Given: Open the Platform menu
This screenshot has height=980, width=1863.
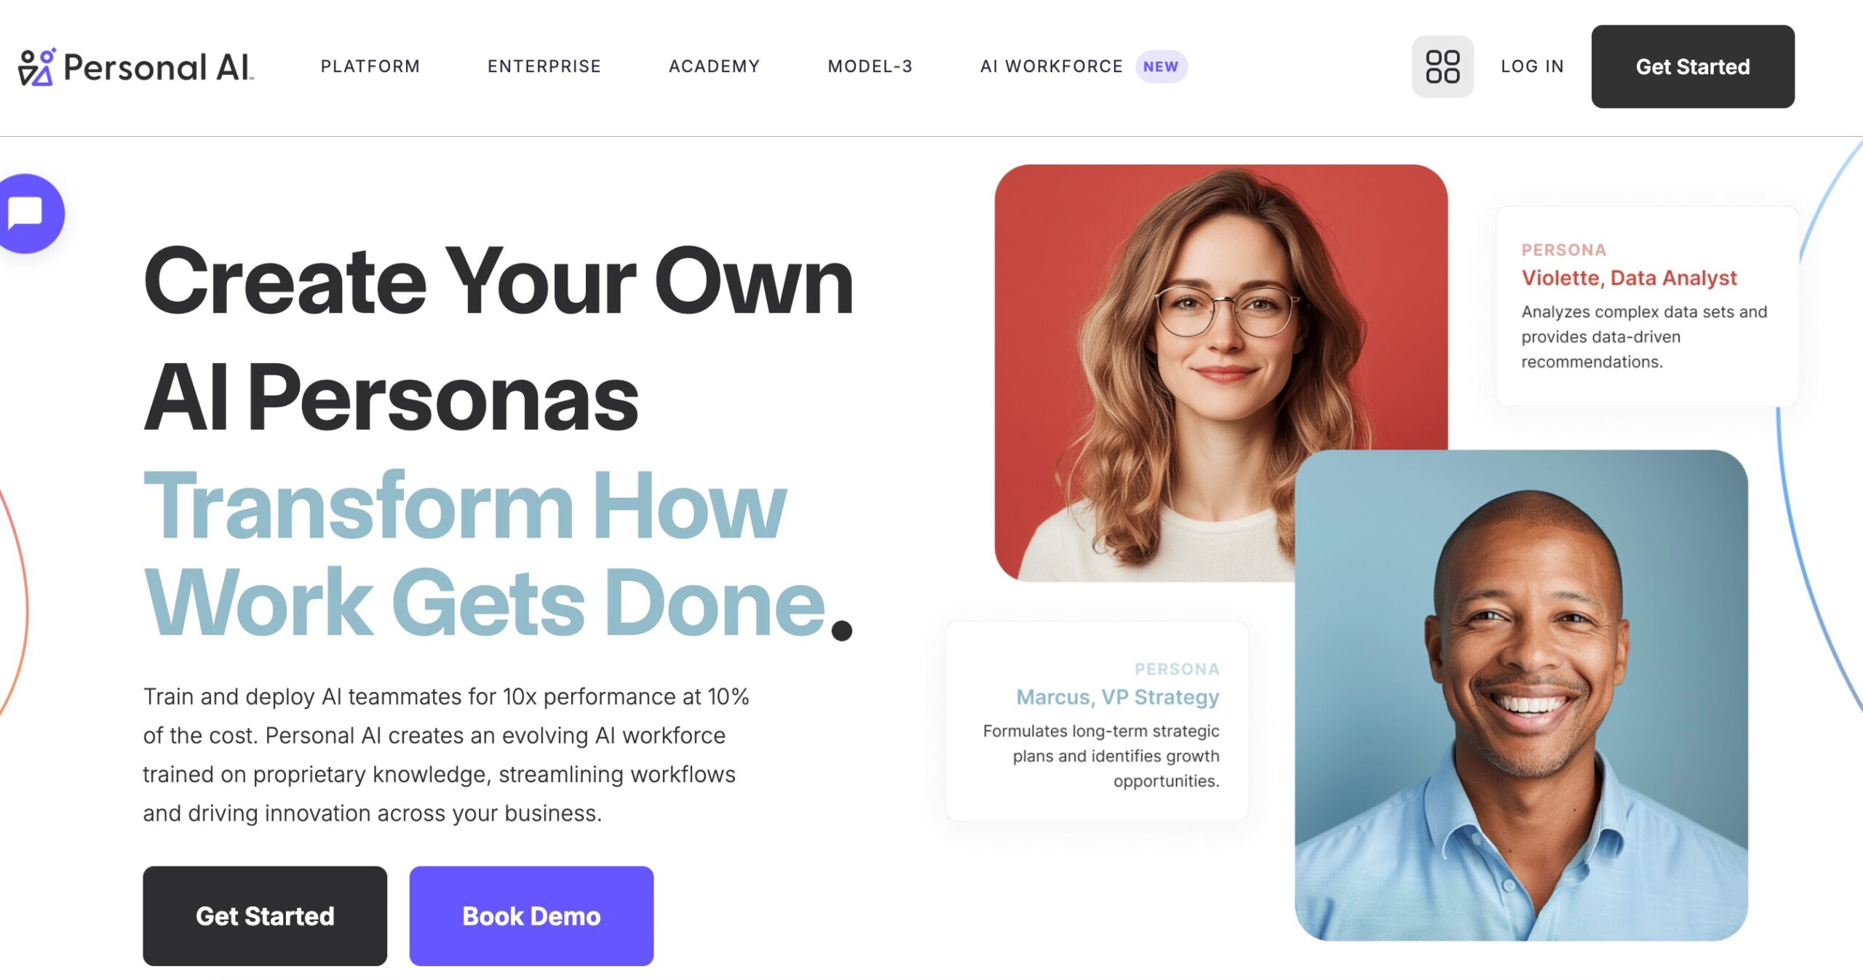Looking at the screenshot, I should [x=370, y=66].
